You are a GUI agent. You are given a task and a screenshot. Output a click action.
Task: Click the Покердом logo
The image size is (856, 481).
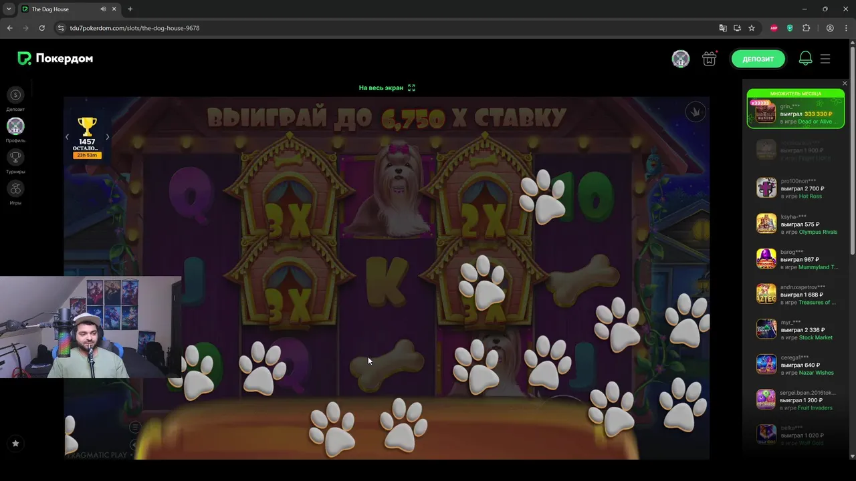[56, 59]
